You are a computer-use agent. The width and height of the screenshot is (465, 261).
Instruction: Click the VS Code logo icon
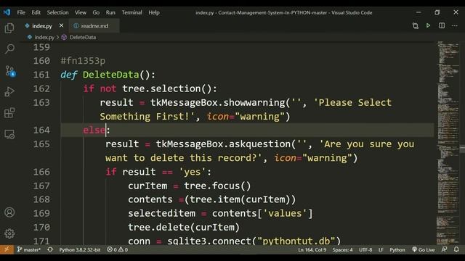click(7, 12)
